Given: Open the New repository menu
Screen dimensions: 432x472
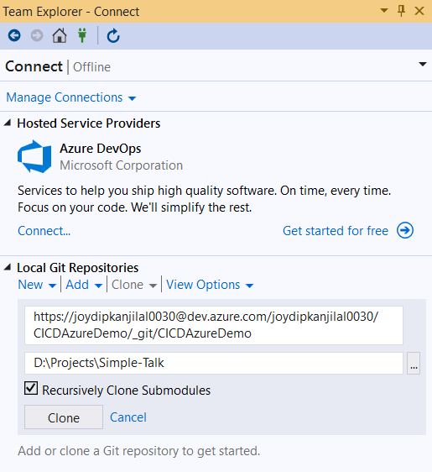Looking at the screenshot, I should point(37,285).
